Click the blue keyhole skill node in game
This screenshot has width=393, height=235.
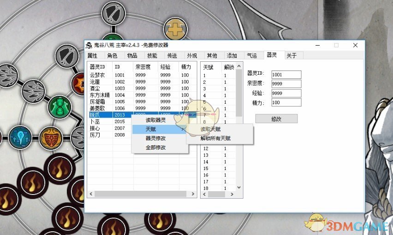click(20, 138)
